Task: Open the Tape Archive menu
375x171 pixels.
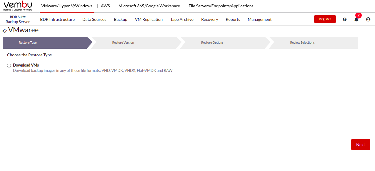Action: click(x=182, y=19)
